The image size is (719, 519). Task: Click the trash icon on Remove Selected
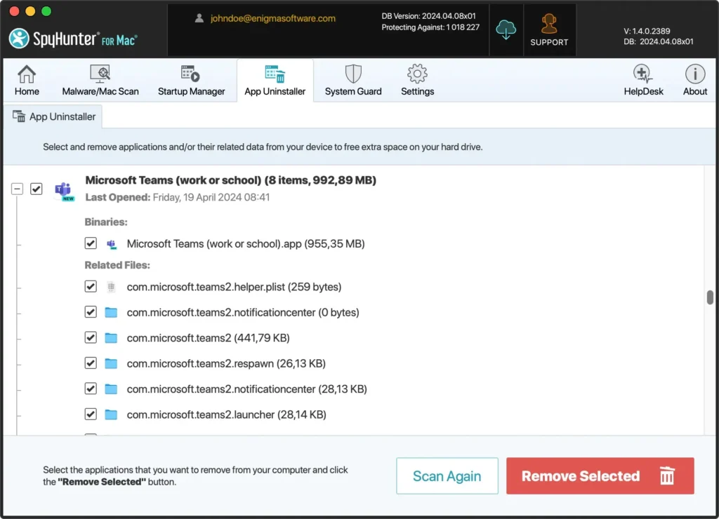point(667,476)
